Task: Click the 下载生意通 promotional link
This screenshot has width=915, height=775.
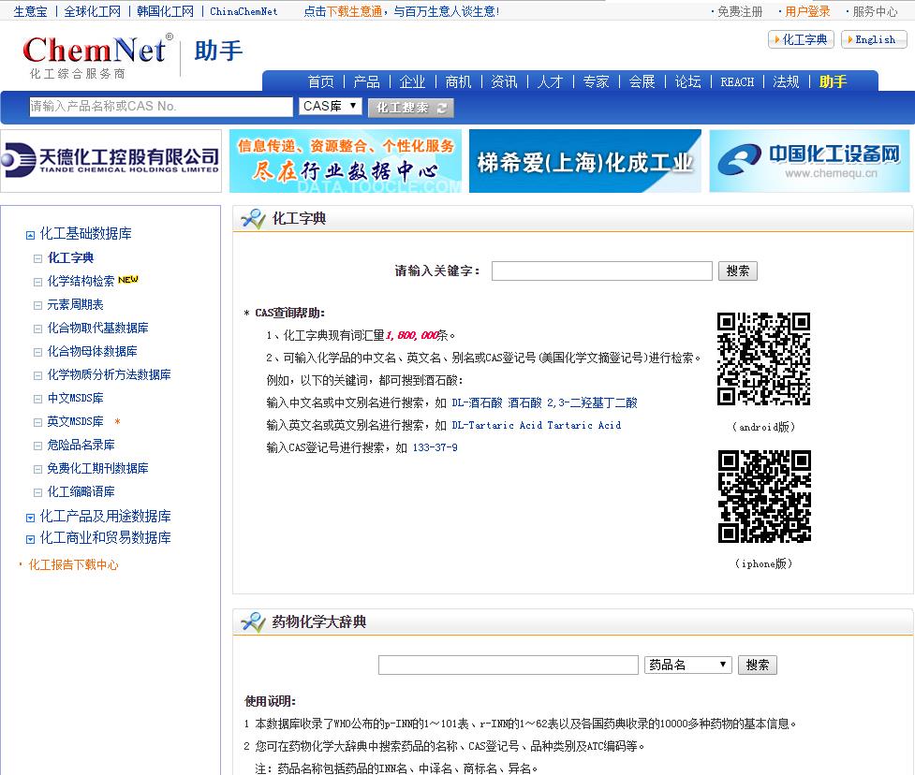Action: point(354,11)
